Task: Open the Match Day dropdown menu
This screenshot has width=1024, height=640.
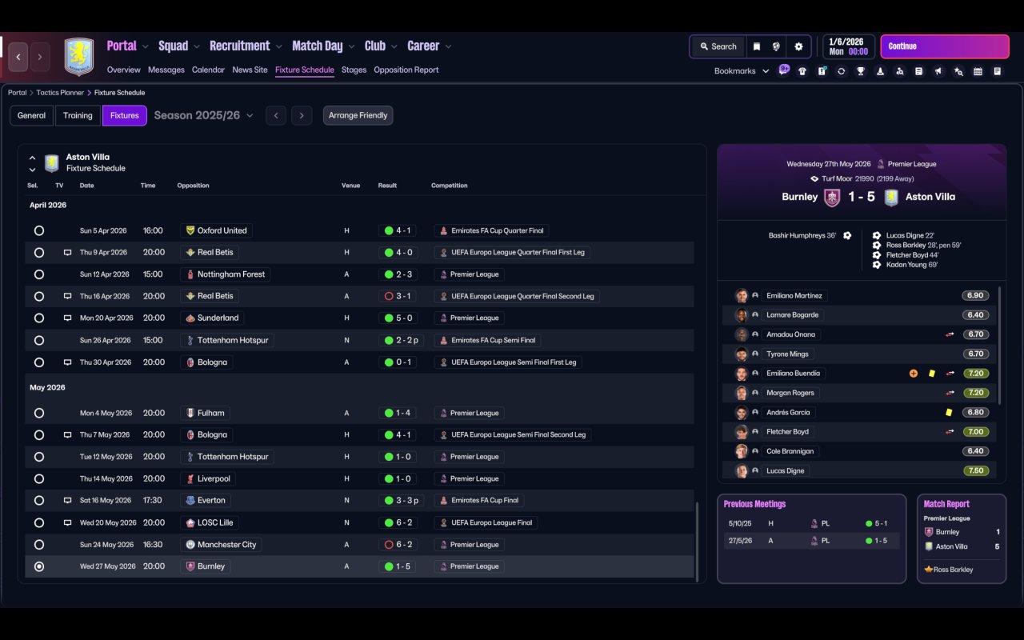Action: click(x=324, y=46)
